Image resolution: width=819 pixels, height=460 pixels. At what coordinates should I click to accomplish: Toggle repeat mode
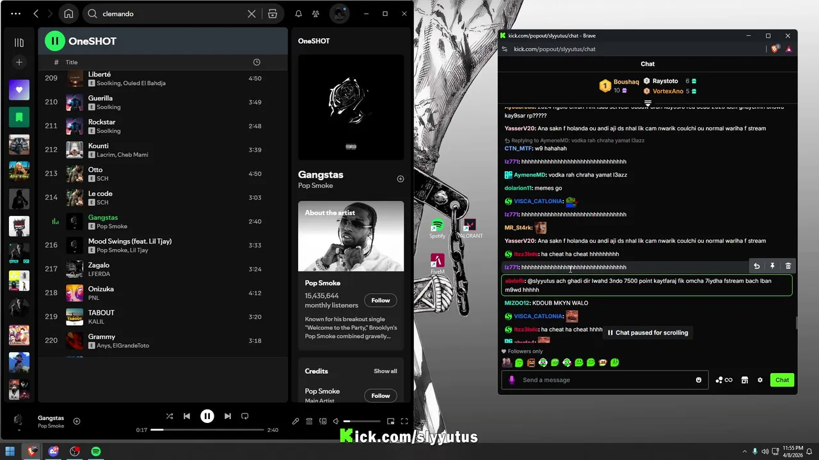pyautogui.click(x=244, y=416)
